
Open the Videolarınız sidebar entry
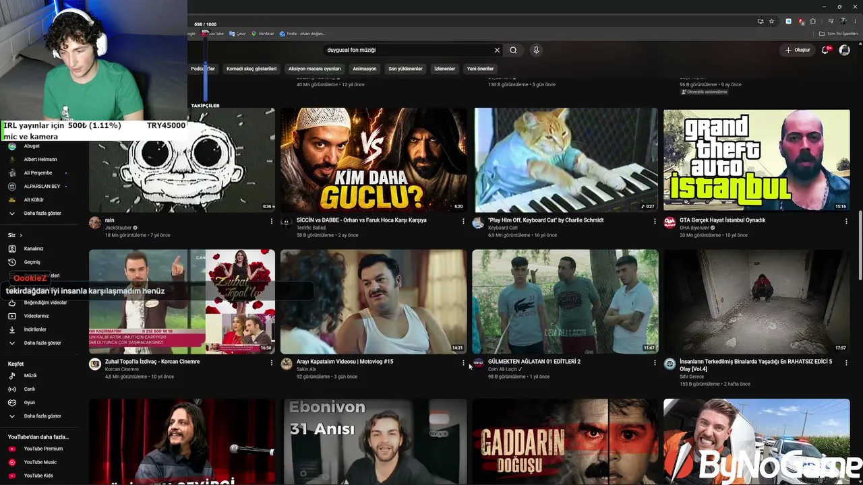pyautogui.click(x=39, y=316)
